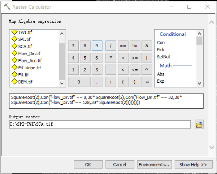This screenshot has height=174, width=217.
Task: Choose the Pick conditional tool
Action: [161, 49]
